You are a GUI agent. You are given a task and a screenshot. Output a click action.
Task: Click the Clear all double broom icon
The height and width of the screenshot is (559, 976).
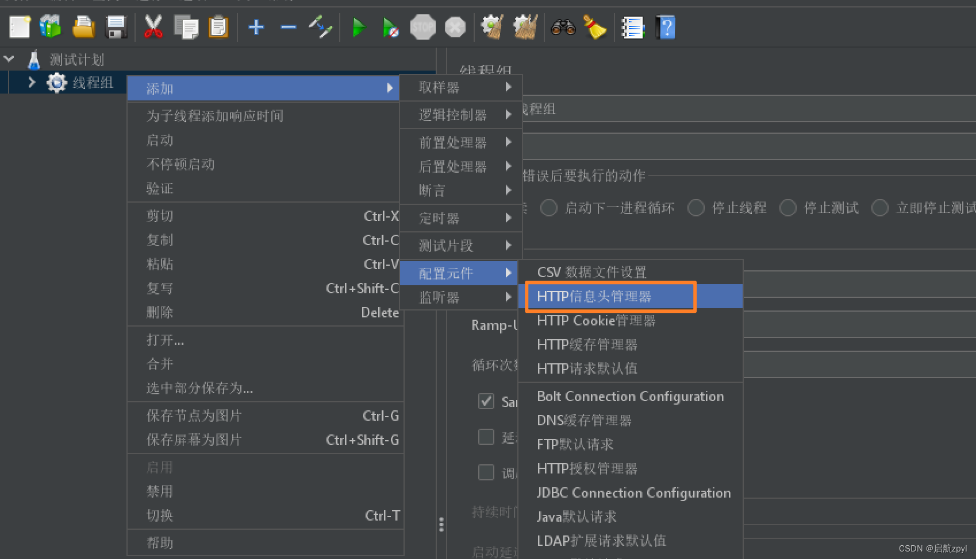click(x=525, y=27)
